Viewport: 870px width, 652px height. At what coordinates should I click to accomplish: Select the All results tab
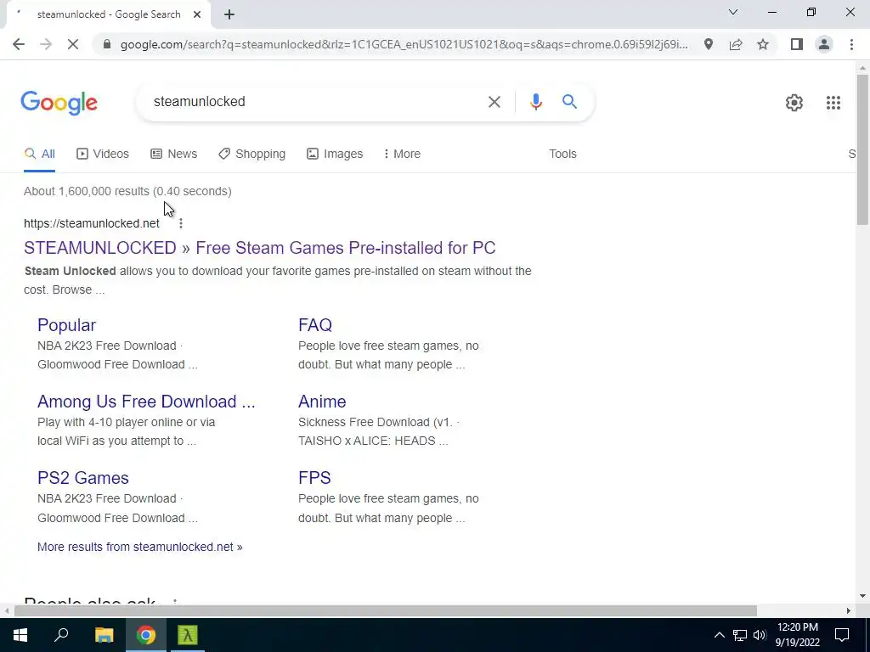coord(39,154)
